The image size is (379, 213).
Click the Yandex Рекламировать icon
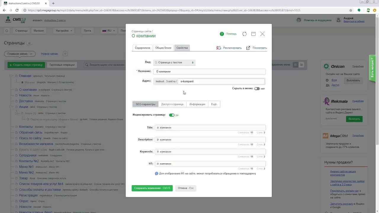(x=218, y=48)
